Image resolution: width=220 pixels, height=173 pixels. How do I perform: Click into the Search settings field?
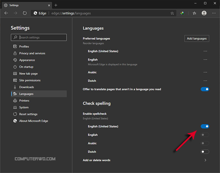pos(39,37)
